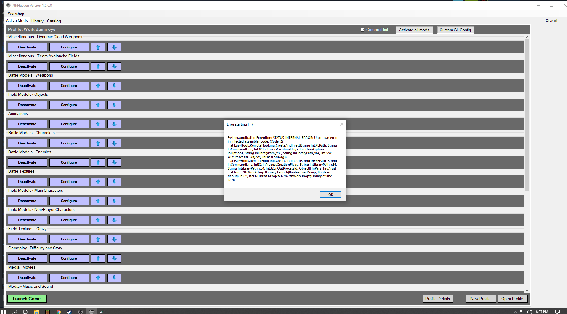Open Google Chrome from the taskbar
Viewport: 567px width, 314px height.
59,312
